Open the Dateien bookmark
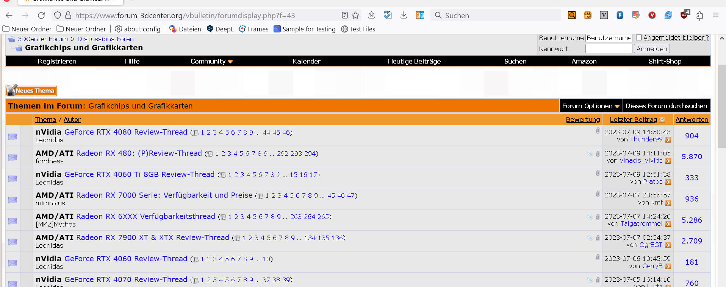 tap(185, 29)
